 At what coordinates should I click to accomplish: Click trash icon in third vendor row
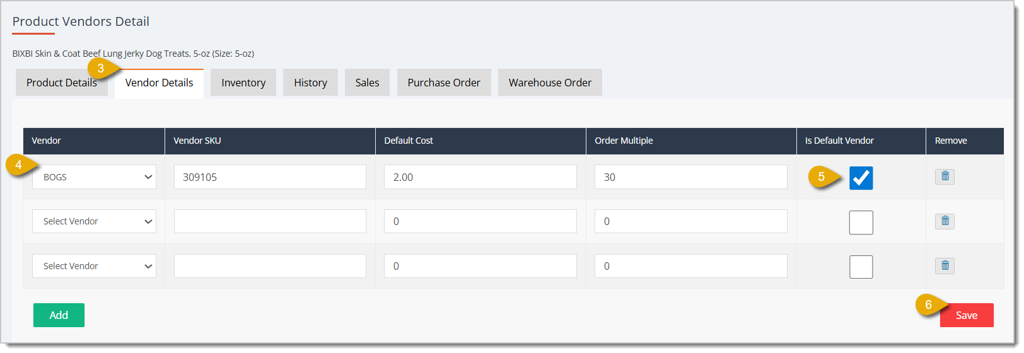tap(945, 266)
